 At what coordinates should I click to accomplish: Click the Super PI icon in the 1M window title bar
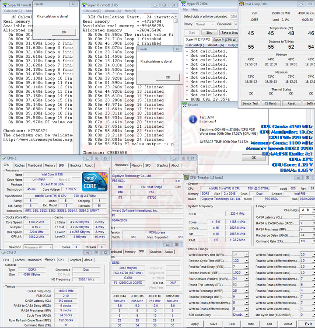click(x=5, y=5)
